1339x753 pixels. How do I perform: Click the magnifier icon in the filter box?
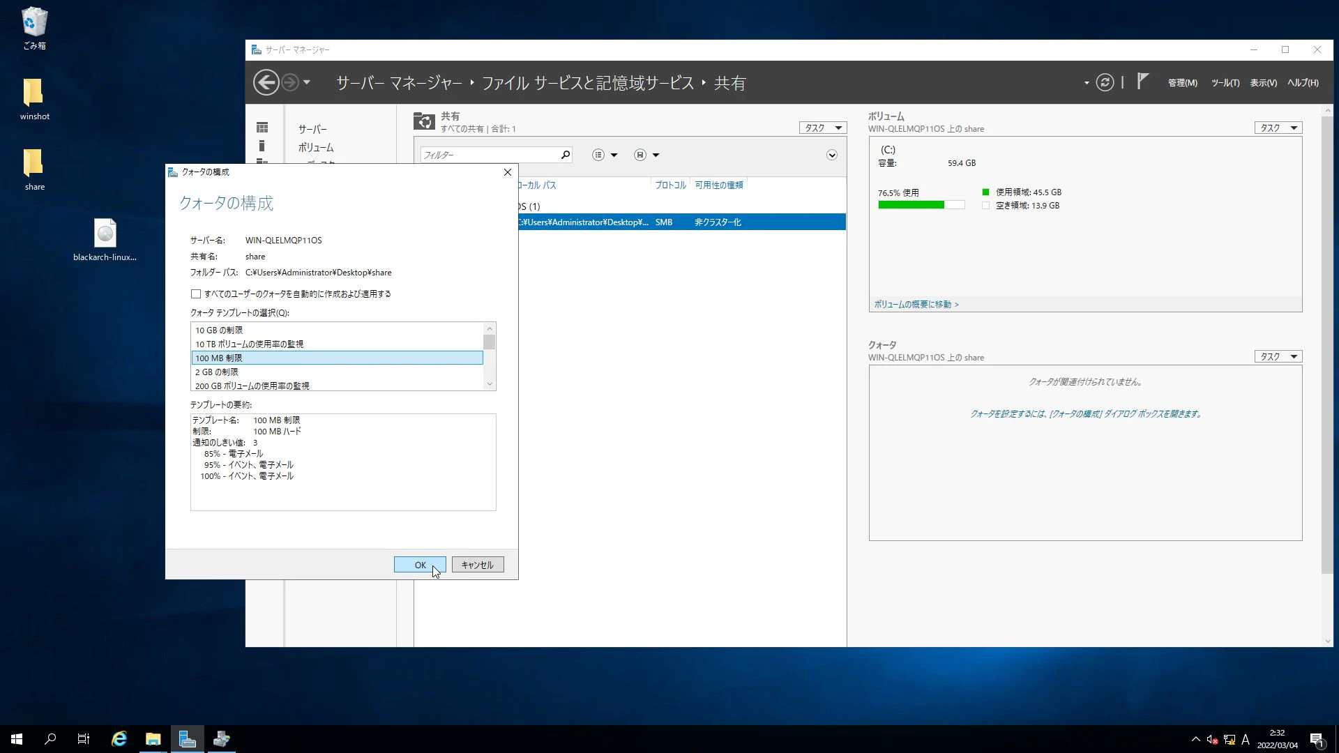(566, 155)
